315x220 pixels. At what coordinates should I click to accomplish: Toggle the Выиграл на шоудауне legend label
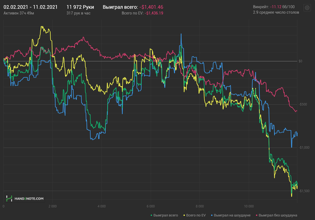232,216
